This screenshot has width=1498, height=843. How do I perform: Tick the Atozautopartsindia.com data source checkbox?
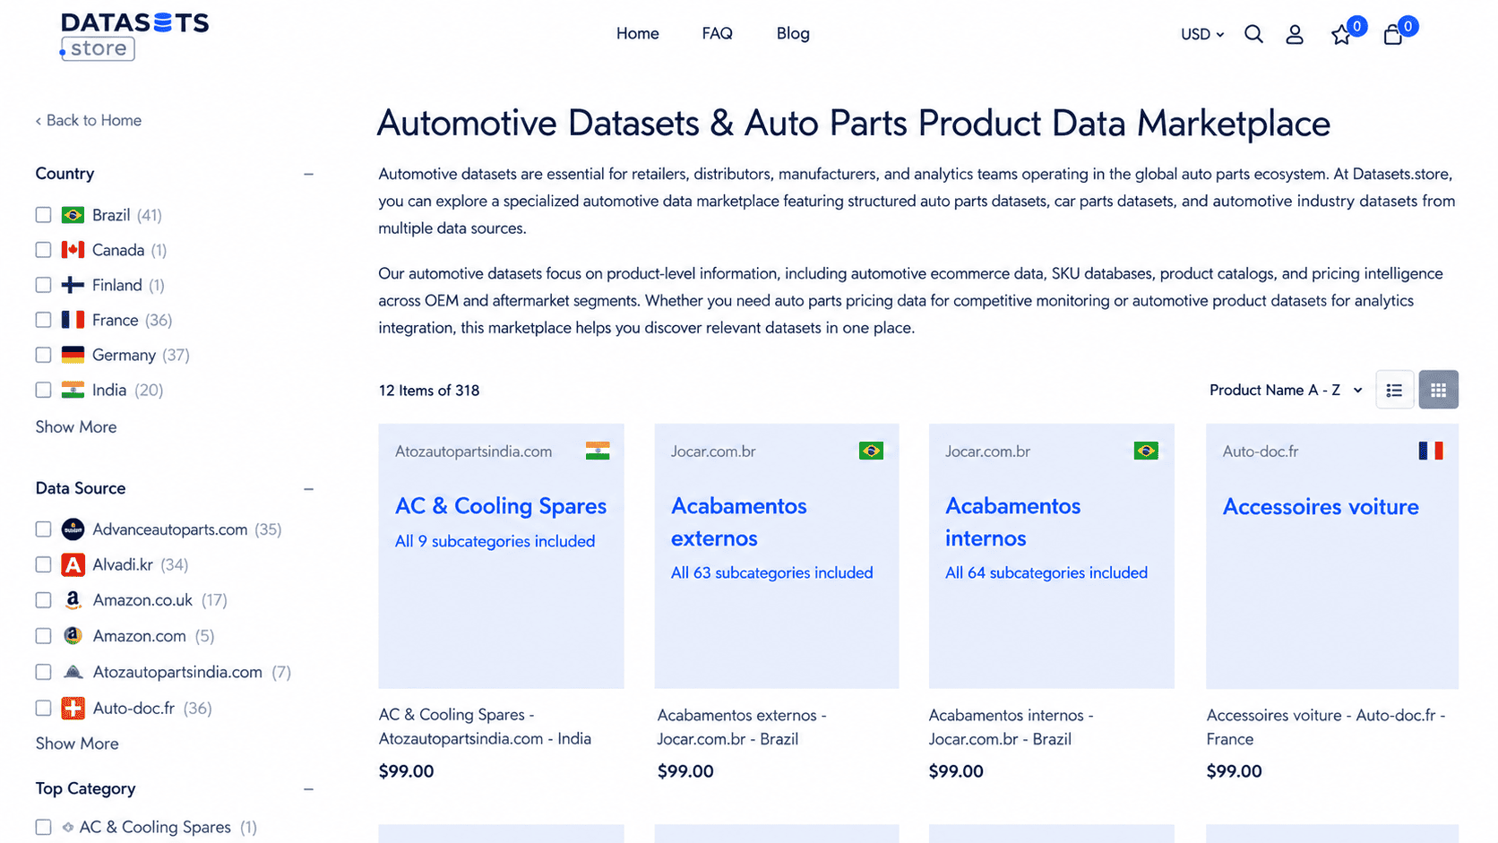pos(43,672)
